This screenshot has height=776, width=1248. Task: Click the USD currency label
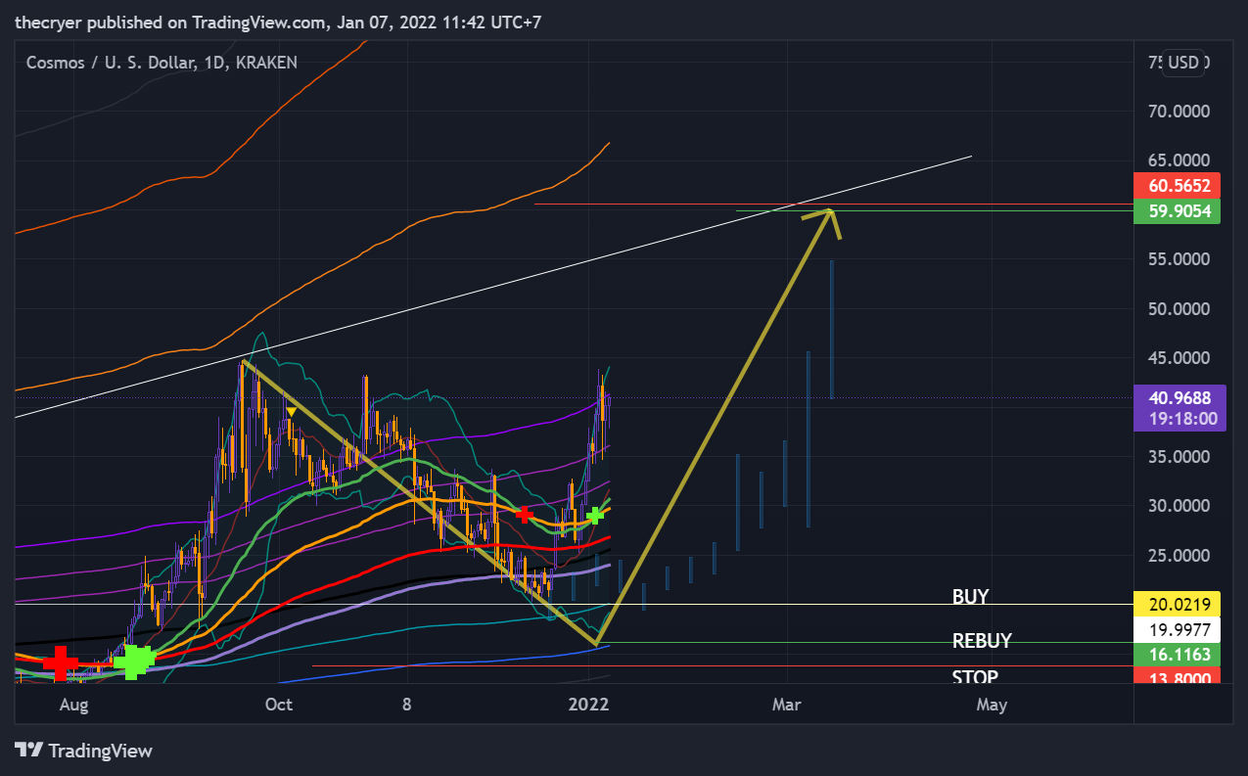[x=1184, y=63]
